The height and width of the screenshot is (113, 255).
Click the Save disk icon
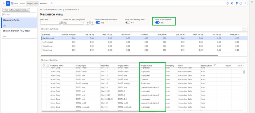point(12,4)
